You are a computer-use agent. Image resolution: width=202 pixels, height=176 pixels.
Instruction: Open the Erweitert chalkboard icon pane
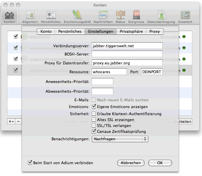point(185,17)
